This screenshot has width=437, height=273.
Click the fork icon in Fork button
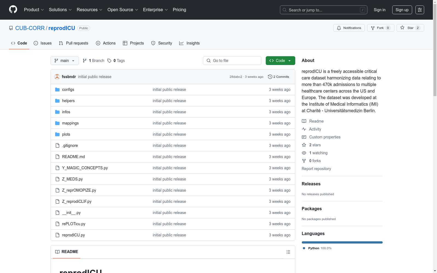pos(373,28)
